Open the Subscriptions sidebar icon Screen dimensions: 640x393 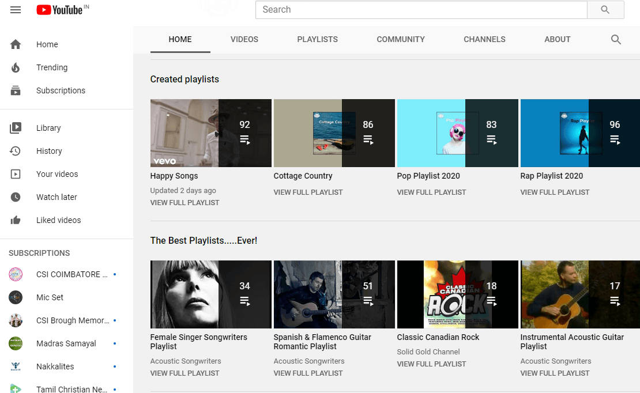[16, 90]
